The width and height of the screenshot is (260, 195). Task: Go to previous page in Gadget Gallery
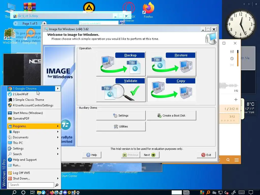pyautogui.click(x=15, y=24)
